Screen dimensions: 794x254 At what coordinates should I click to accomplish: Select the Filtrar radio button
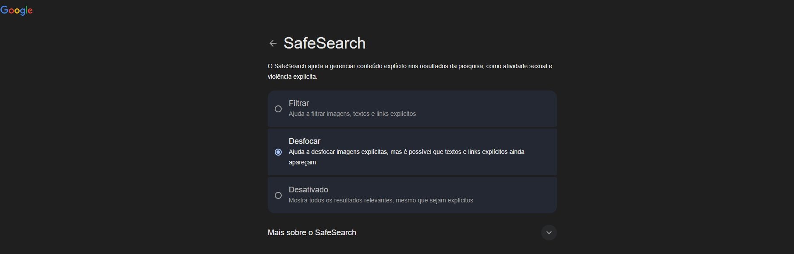[278, 109]
